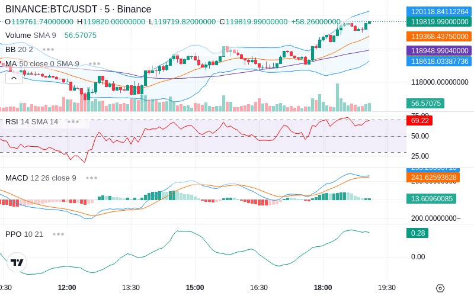Click the orange 241.62593628 MACD signal label

433,177
